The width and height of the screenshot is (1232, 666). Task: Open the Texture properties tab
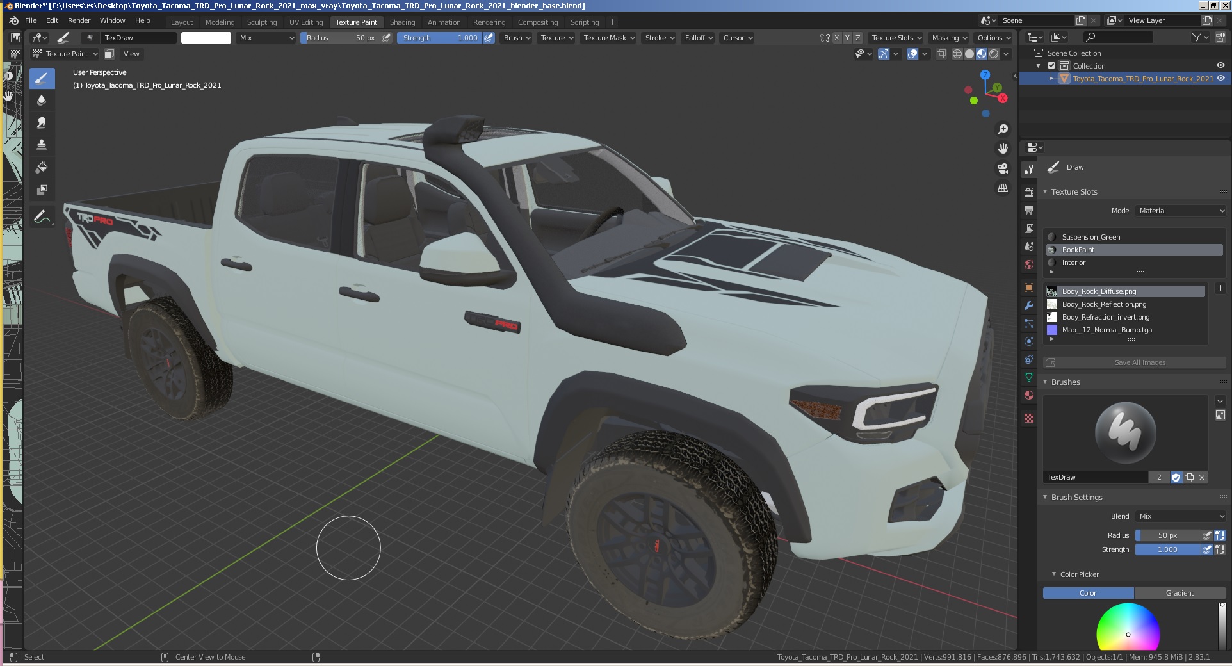pyautogui.click(x=1029, y=418)
